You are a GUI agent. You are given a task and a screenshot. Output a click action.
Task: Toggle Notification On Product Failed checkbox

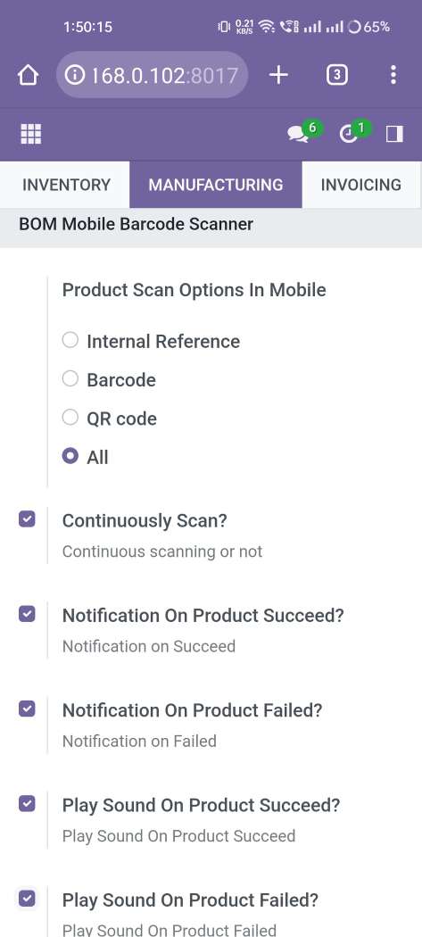[x=27, y=709]
